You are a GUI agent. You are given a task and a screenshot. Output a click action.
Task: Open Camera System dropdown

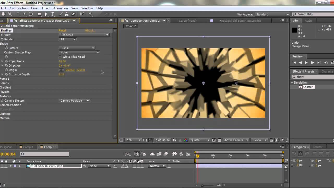pos(74,101)
